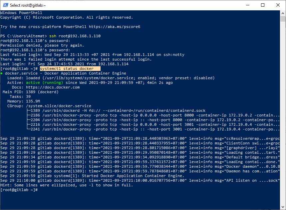
Task: Click the window title "Select root@gitlab:~"
Action: click(x=28, y=5)
